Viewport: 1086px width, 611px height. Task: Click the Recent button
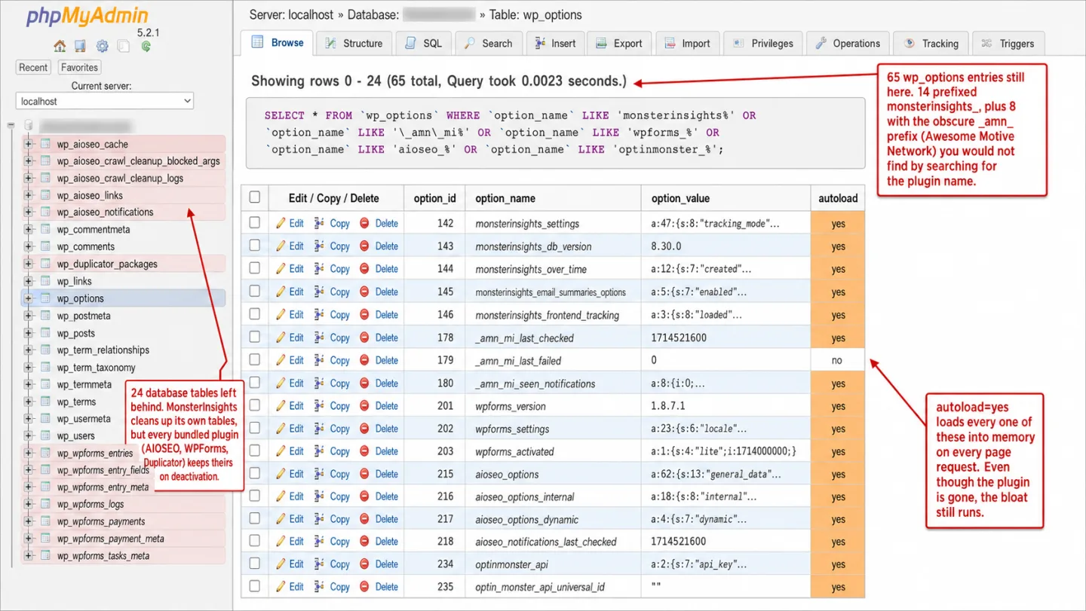[x=33, y=67]
